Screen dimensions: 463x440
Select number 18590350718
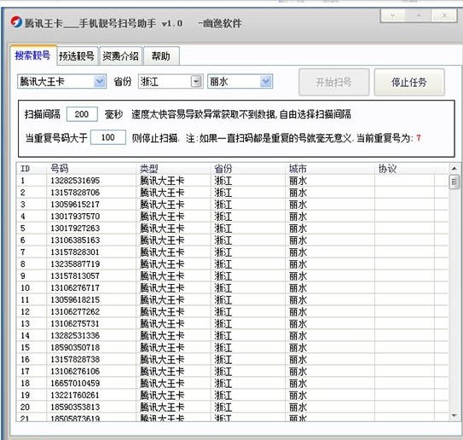coord(75,347)
